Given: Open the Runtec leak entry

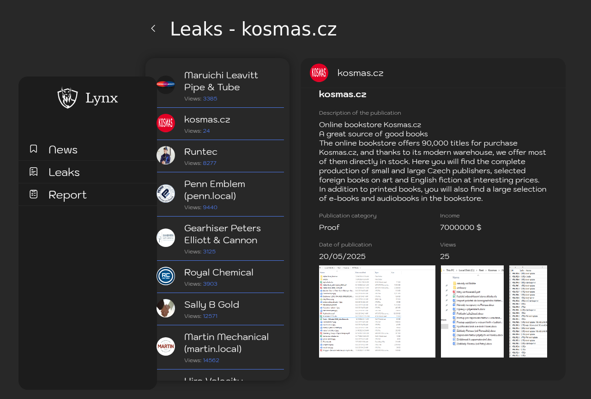Looking at the screenshot, I should coord(220,156).
